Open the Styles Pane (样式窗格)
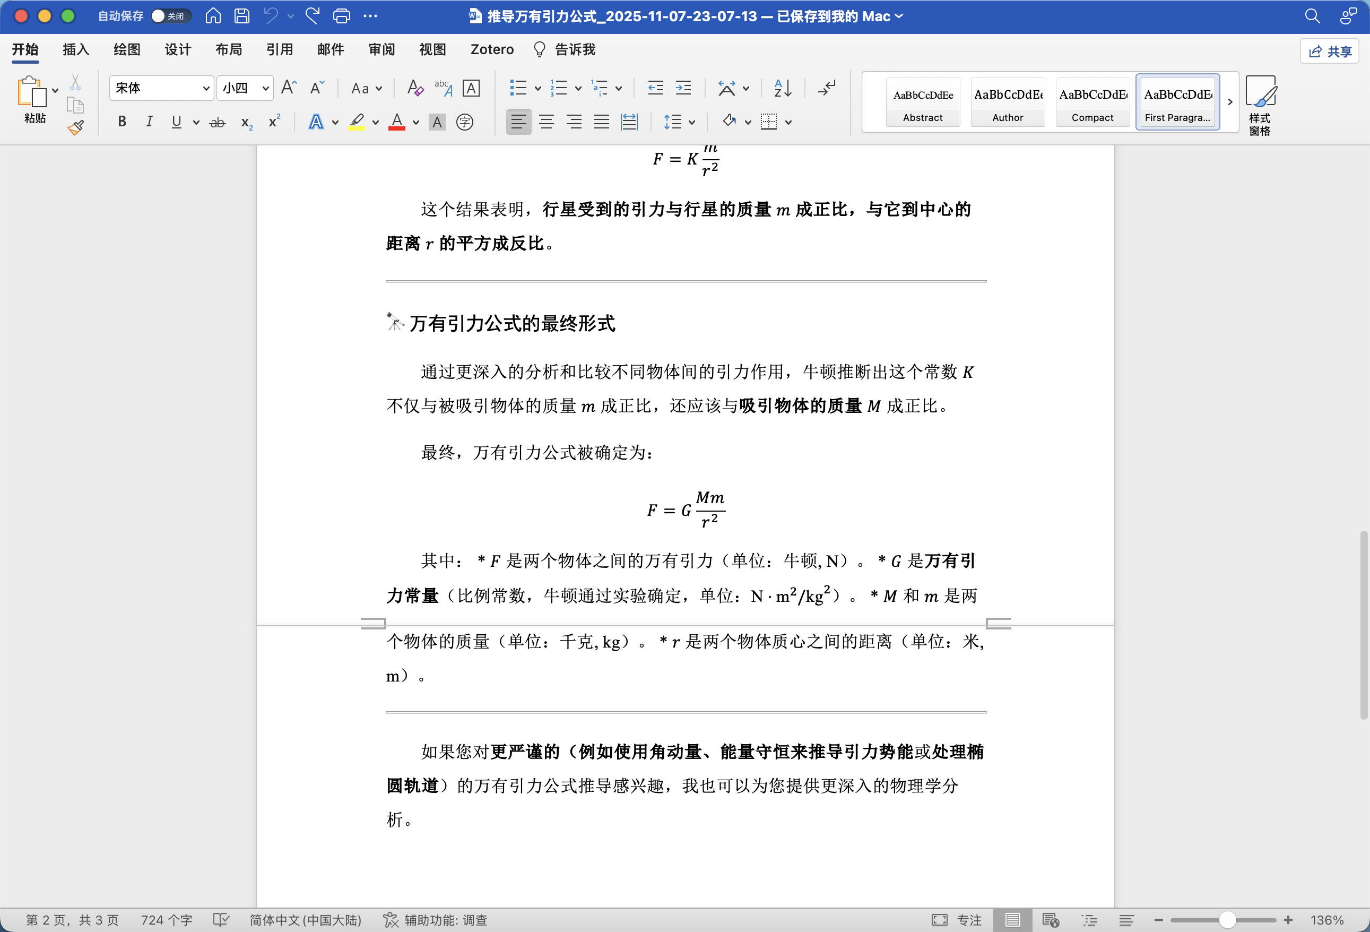 1260,106
